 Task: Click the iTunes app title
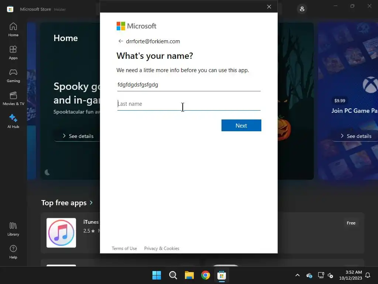coord(91,222)
